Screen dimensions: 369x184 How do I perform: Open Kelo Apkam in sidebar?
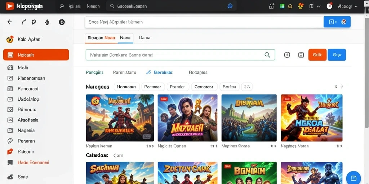coord(25,40)
